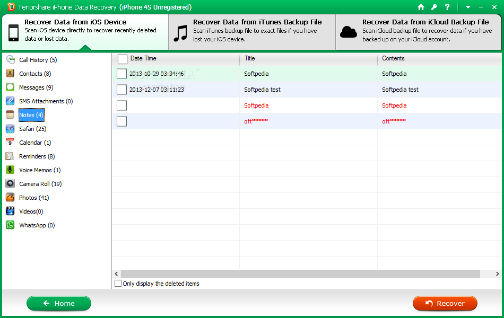
Task: Click the Contents cell reading Softpedia test
Action: tap(400, 90)
